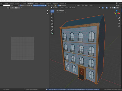Viewport: 122px width, 91px height.
Task: Select the Transform tool
Action: 52,27
